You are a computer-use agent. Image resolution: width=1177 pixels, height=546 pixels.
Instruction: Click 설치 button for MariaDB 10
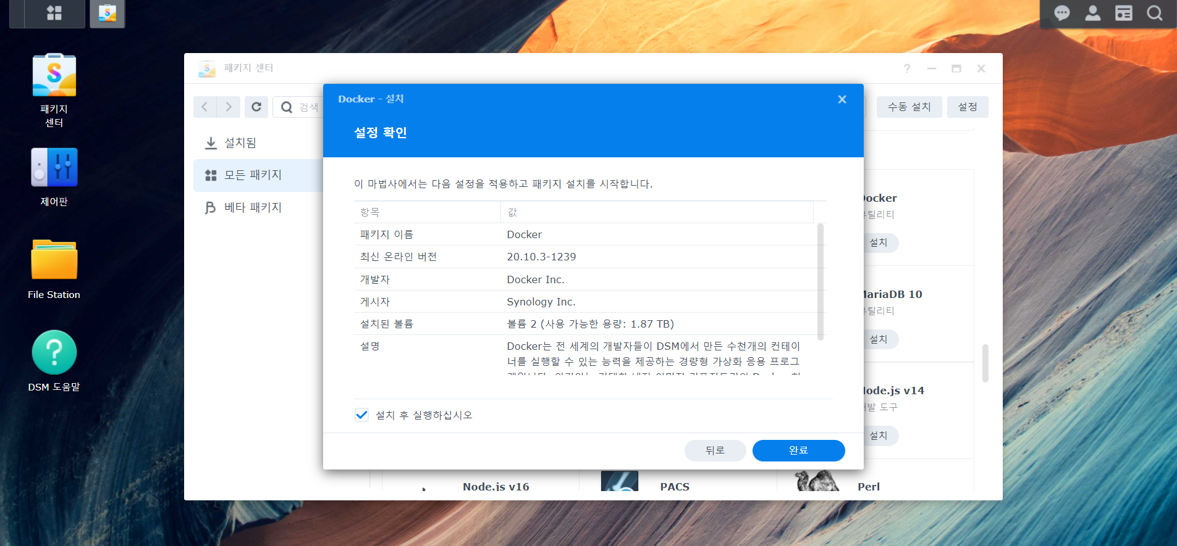880,339
